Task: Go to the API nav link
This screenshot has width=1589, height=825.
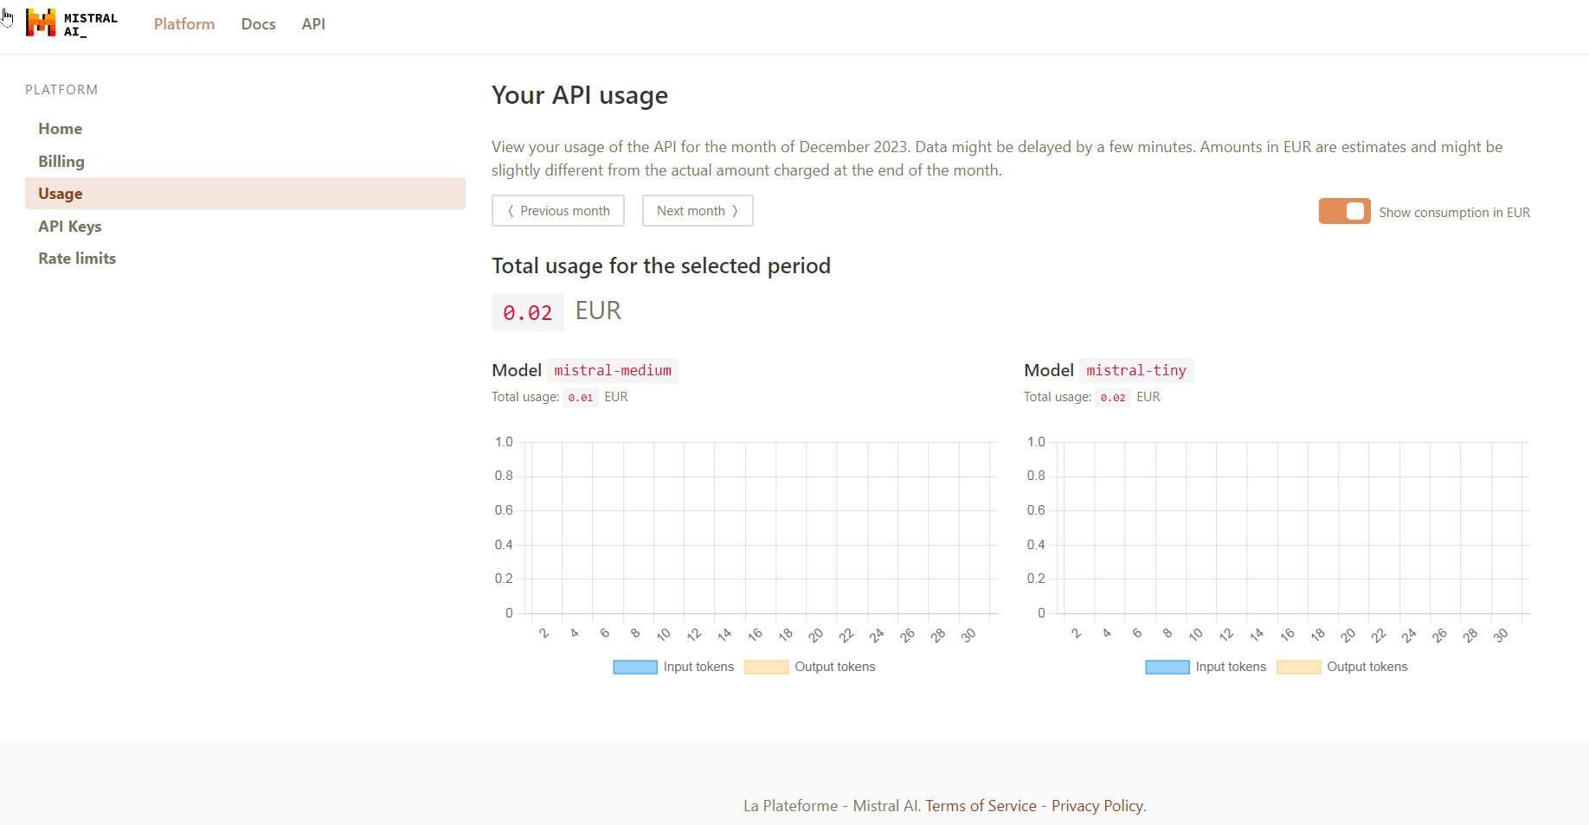Action: 313,24
